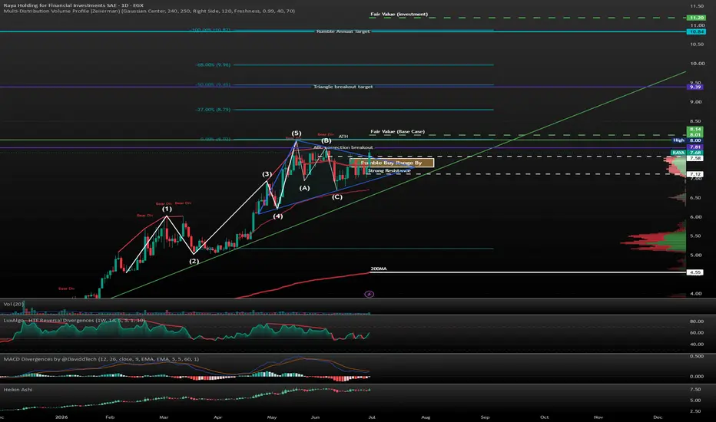Click the Jul time-axis label
Screen dimensions: 716x422
coord(372,417)
